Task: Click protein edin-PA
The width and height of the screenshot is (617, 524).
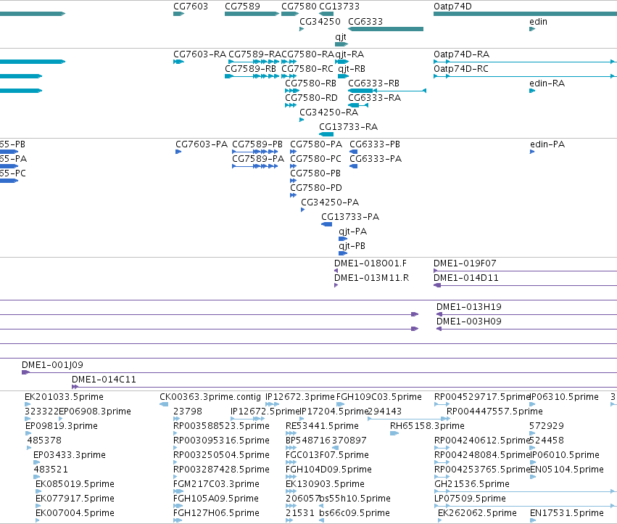Action: [x=547, y=144]
